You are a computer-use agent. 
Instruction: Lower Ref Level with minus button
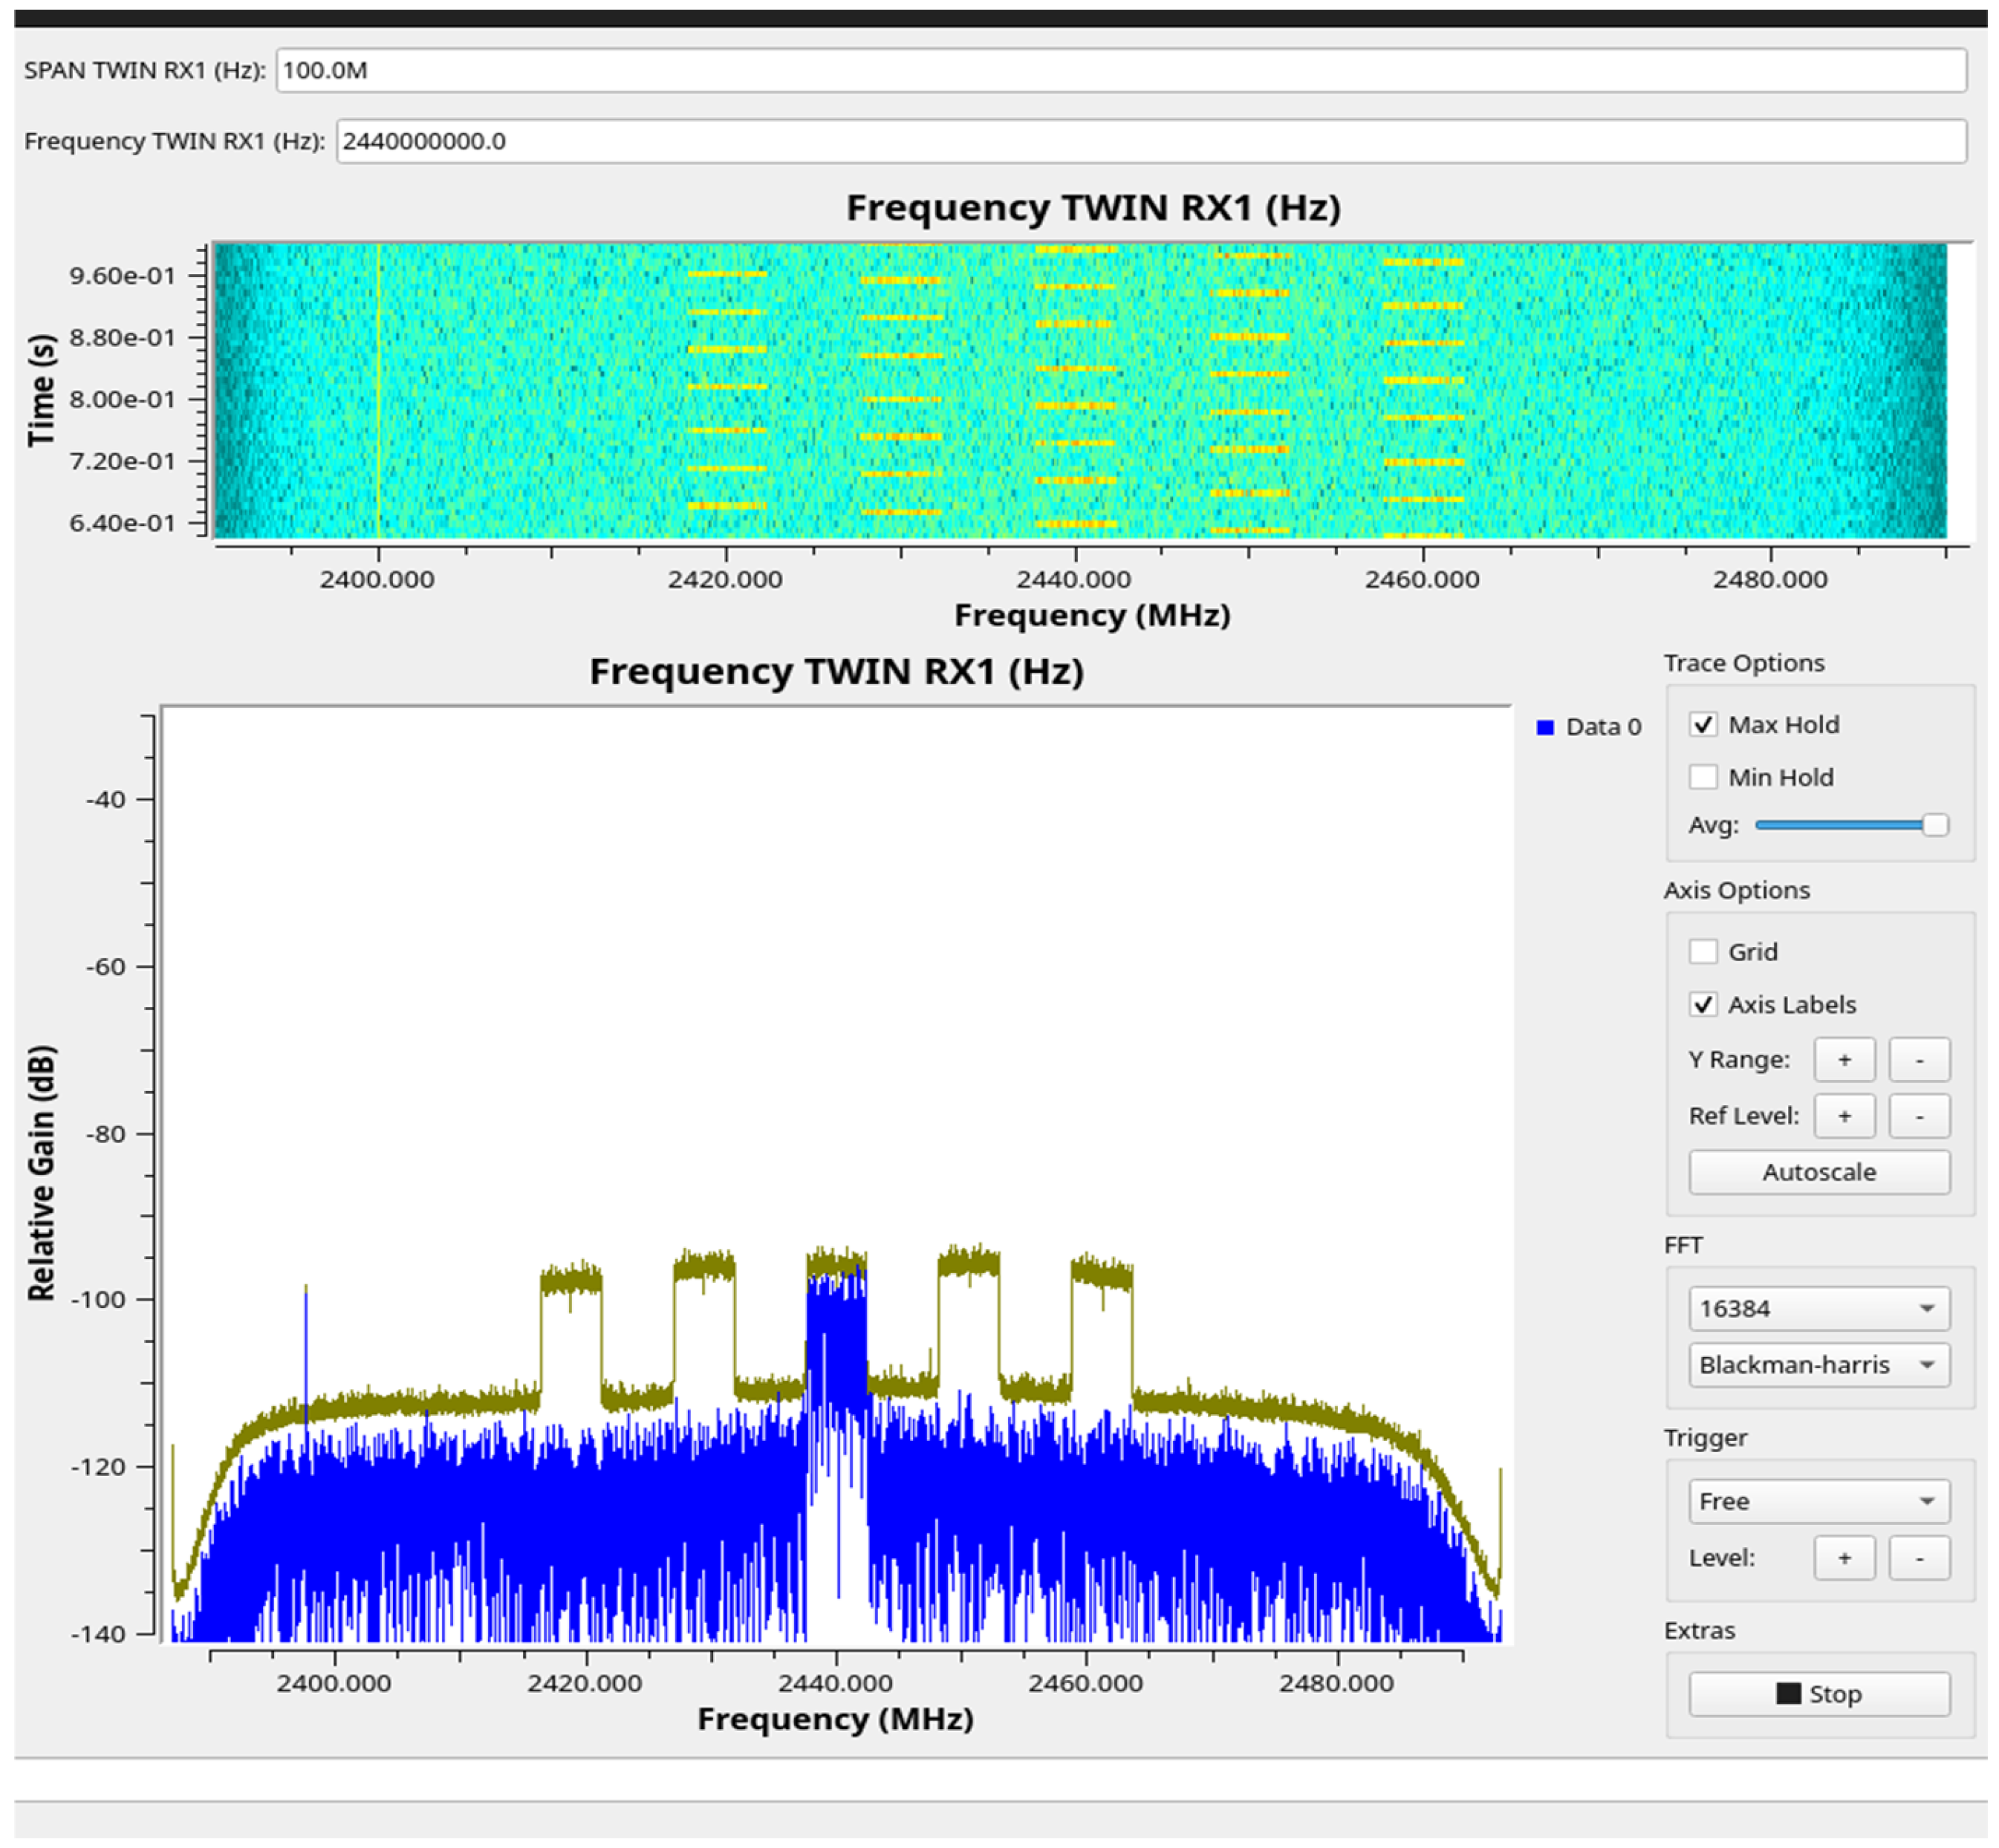pos(1918,1116)
